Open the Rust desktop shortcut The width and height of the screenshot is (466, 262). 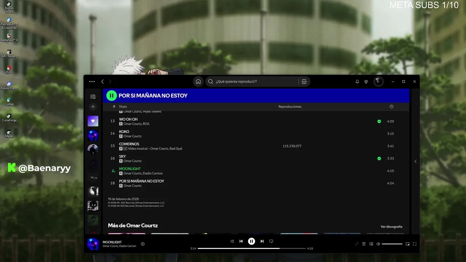point(9,70)
